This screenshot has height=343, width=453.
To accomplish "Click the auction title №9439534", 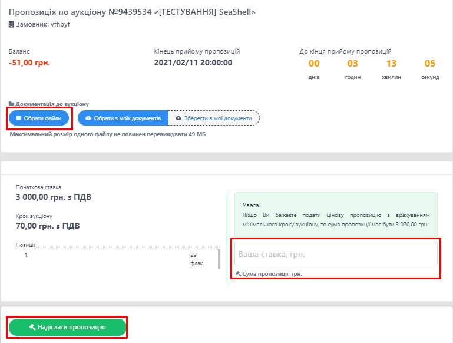I will click(x=133, y=12).
